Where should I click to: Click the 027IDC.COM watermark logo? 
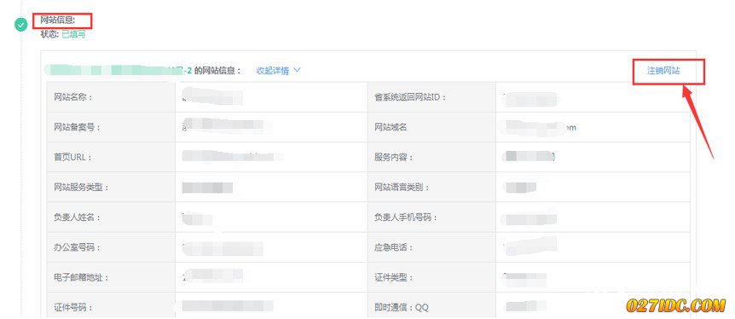point(675,305)
